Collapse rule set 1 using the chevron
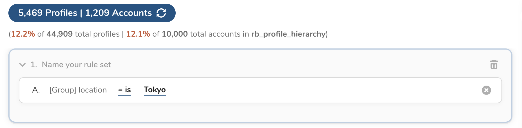The height and width of the screenshot is (128, 522). [22, 65]
